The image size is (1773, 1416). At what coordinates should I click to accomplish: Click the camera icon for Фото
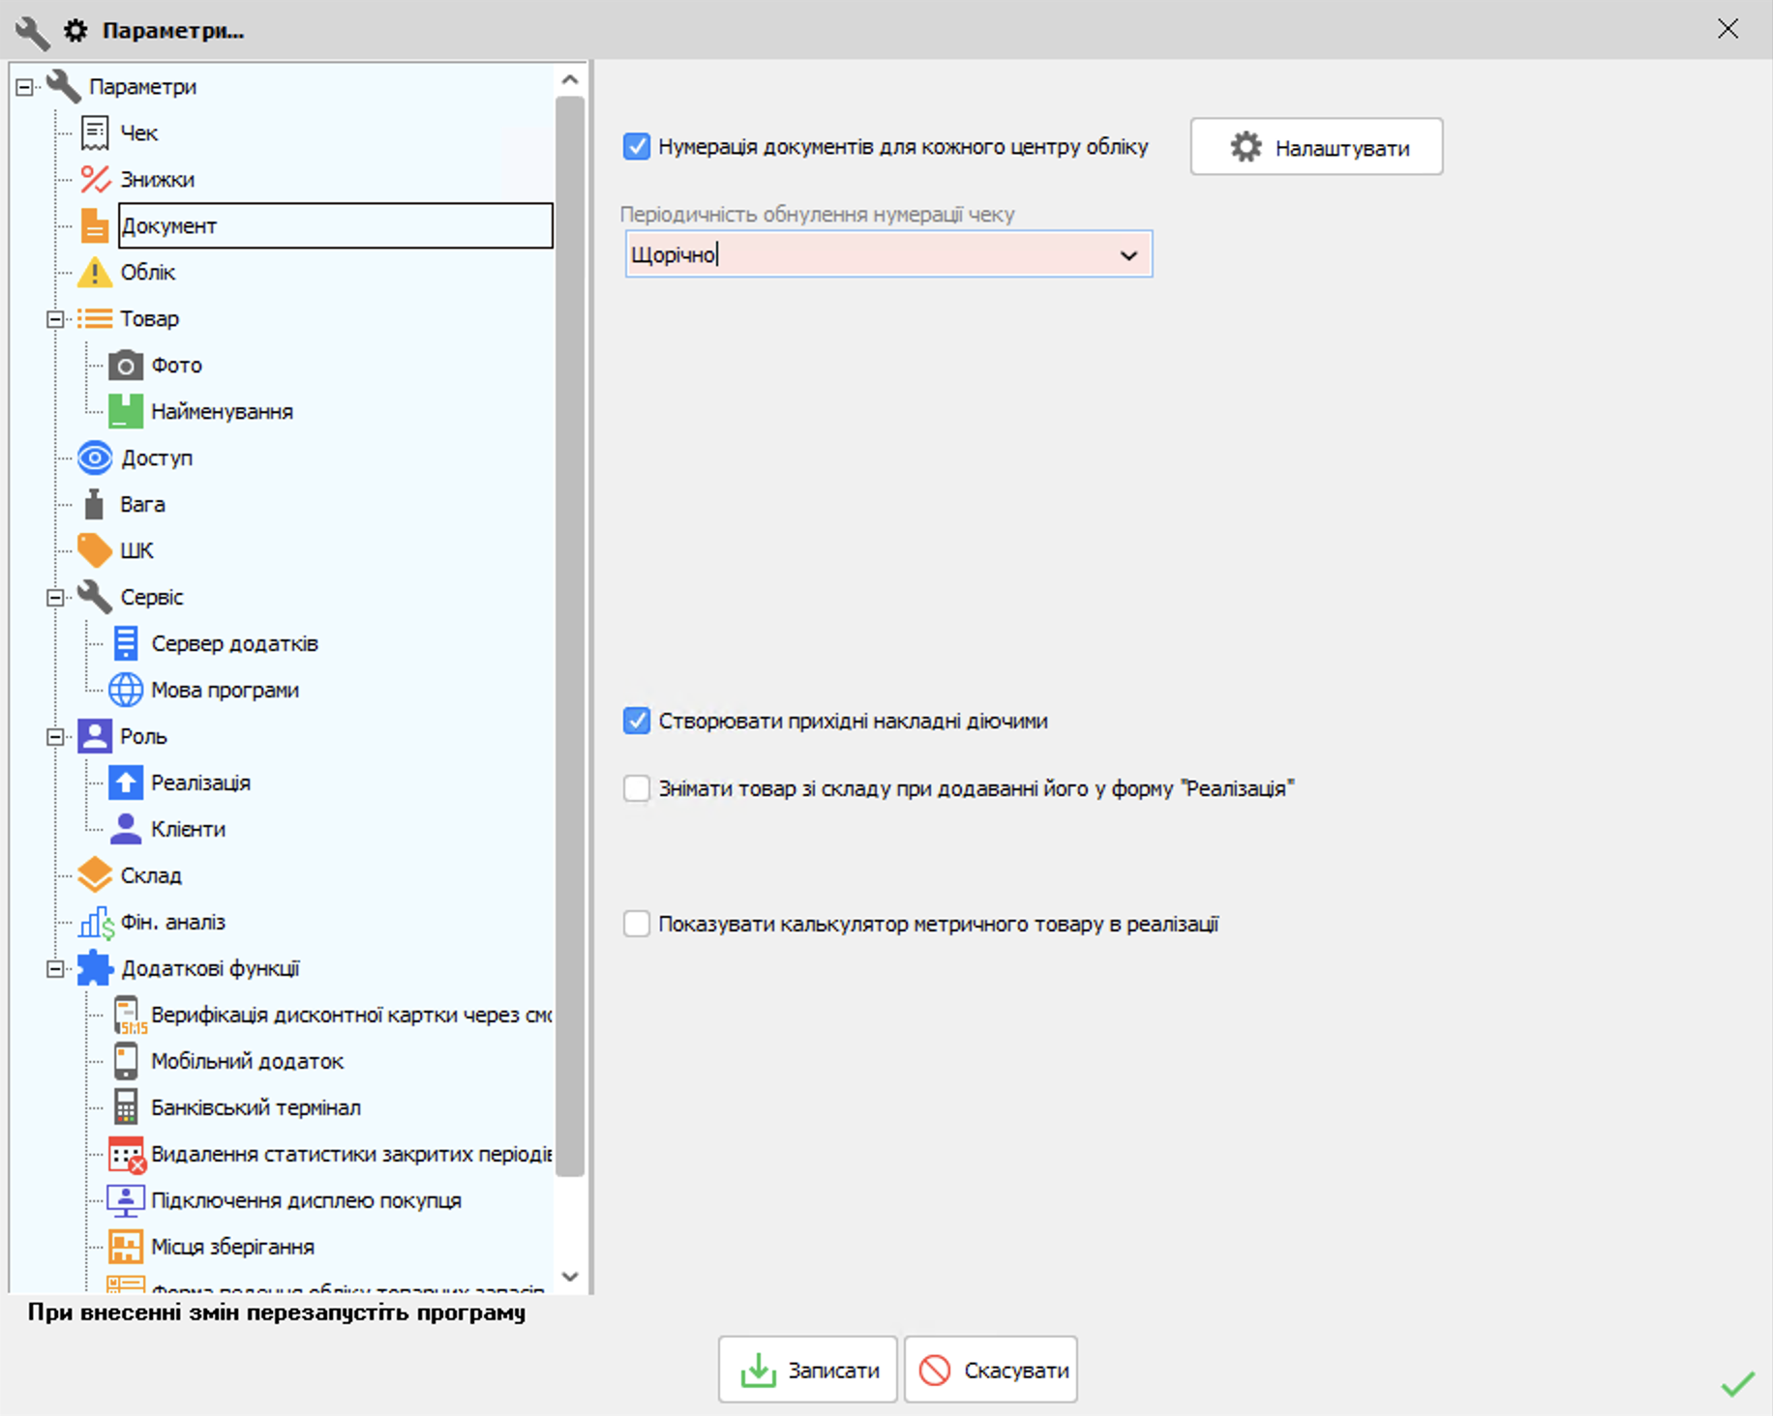(126, 366)
